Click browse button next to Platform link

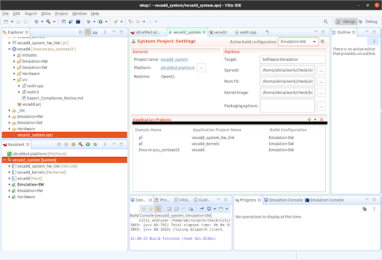(x=202, y=68)
